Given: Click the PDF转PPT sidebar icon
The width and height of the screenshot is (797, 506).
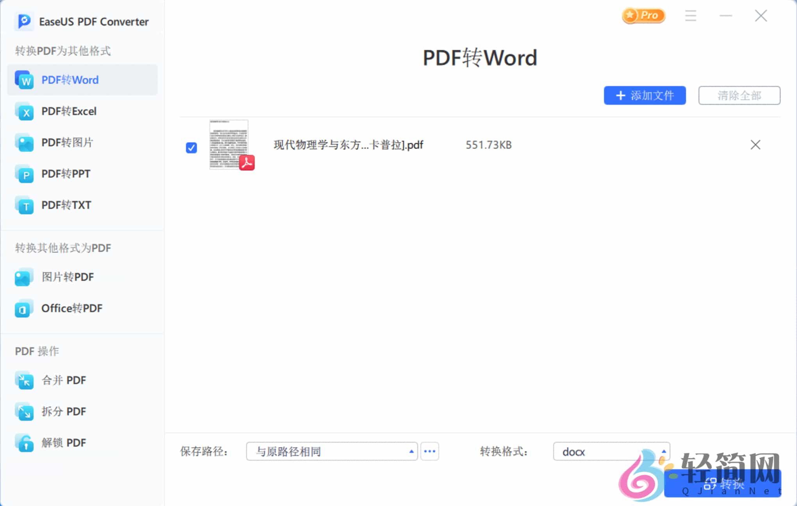Looking at the screenshot, I should 24,174.
